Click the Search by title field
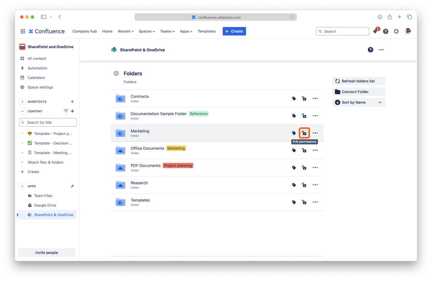Screen dimensions: 432x281 [48, 122]
